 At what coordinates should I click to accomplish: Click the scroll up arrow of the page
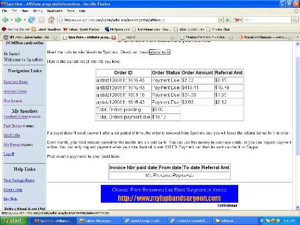298,44
